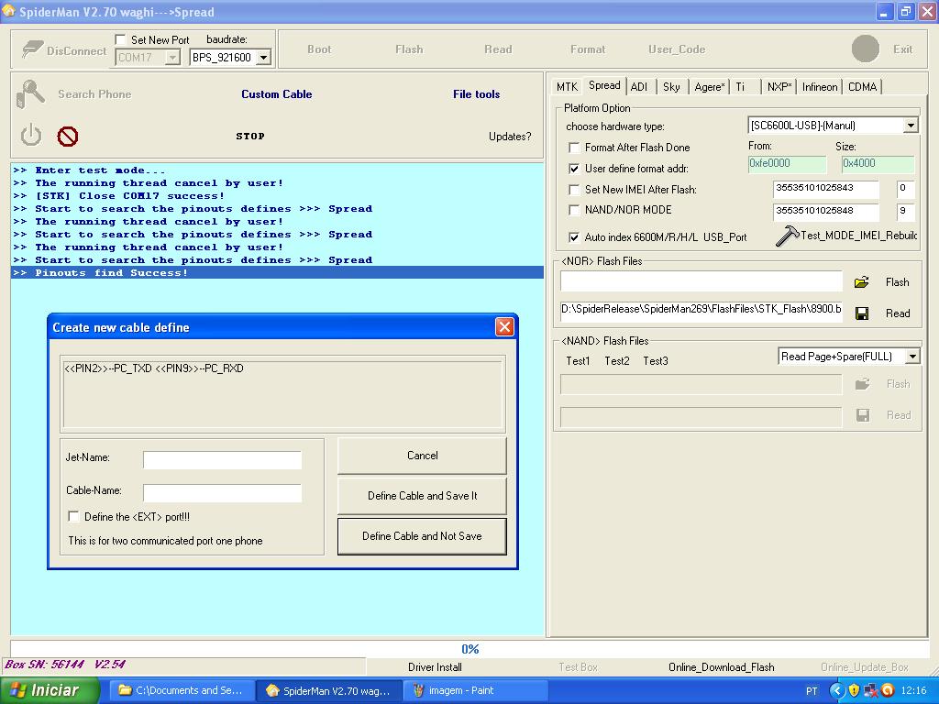Click the NOR read save disk icon

click(861, 313)
